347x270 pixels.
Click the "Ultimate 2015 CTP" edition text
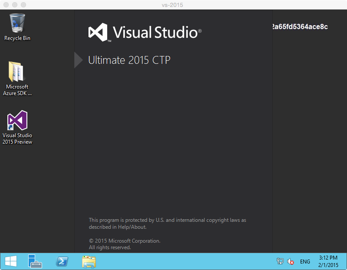(x=129, y=60)
